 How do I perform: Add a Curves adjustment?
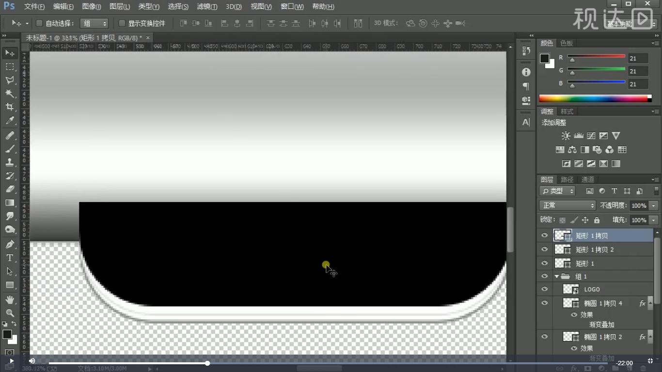591,136
